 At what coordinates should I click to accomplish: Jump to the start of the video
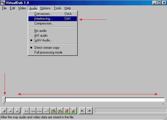pos(26,111)
